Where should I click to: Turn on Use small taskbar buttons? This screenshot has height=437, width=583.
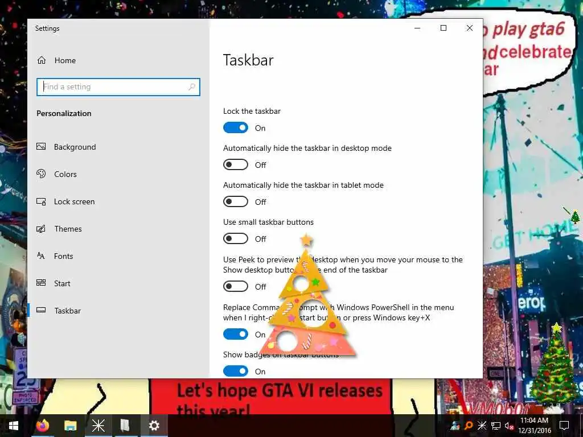coord(235,238)
